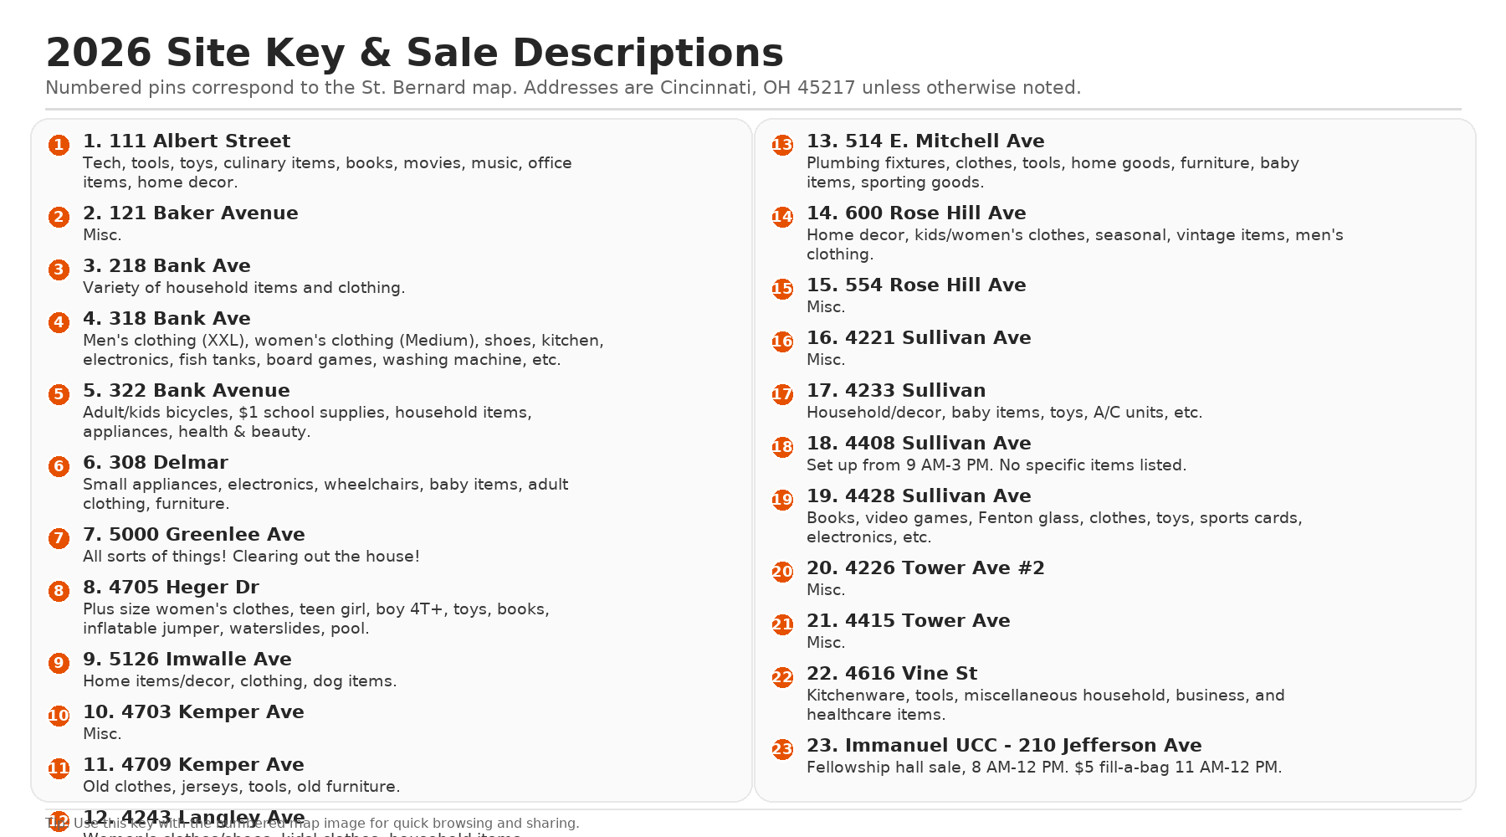1506x837 pixels.
Task: Select orange pin 4 beside 318 Bank Ave
Action: click(59, 323)
